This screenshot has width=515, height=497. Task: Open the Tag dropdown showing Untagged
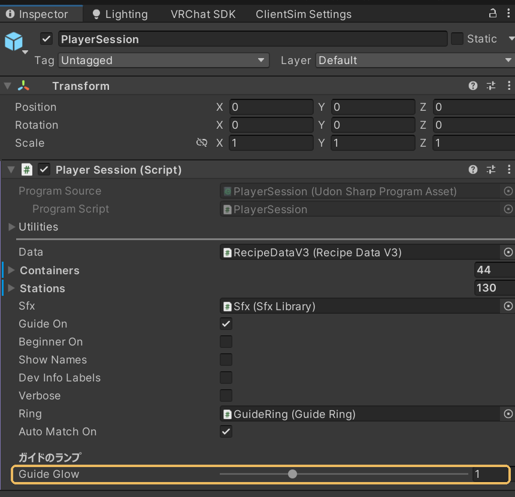coord(163,60)
